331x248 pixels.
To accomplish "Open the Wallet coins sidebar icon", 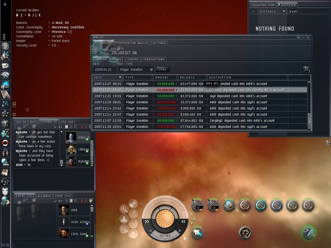I will click(5, 133).
